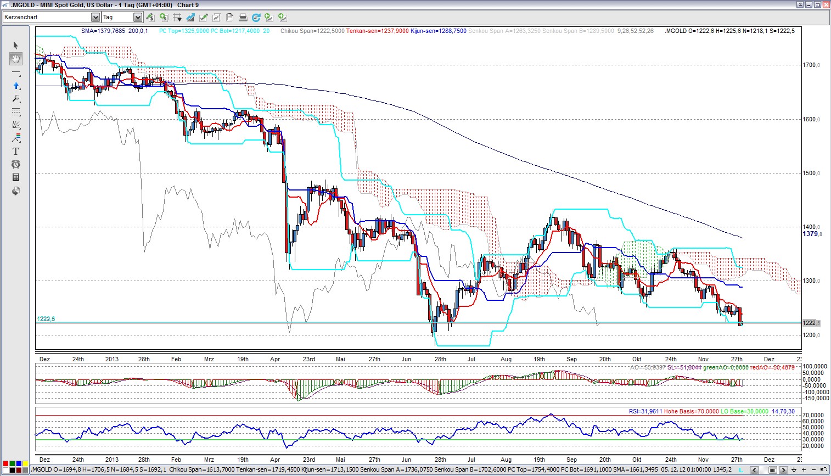Select the text annotation tool
This screenshot has width=831, height=476.
click(15, 151)
